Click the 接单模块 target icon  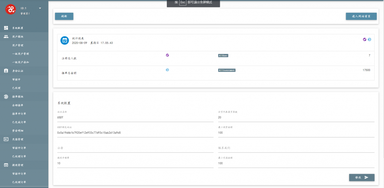6,97
